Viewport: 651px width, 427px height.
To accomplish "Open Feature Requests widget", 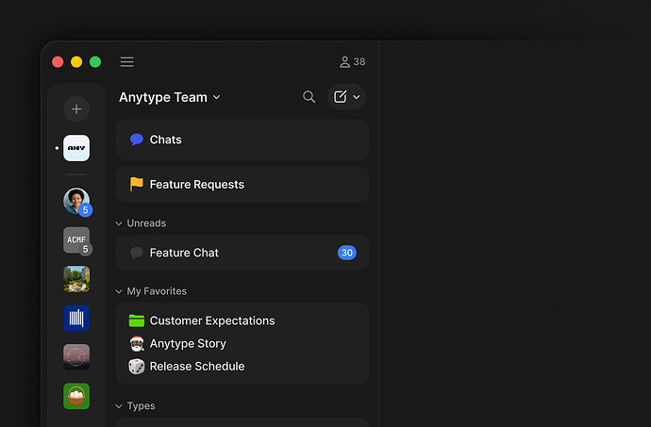I will click(242, 184).
